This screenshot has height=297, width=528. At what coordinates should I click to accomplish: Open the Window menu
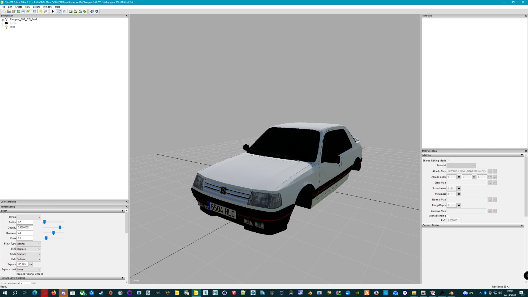click(x=47, y=7)
